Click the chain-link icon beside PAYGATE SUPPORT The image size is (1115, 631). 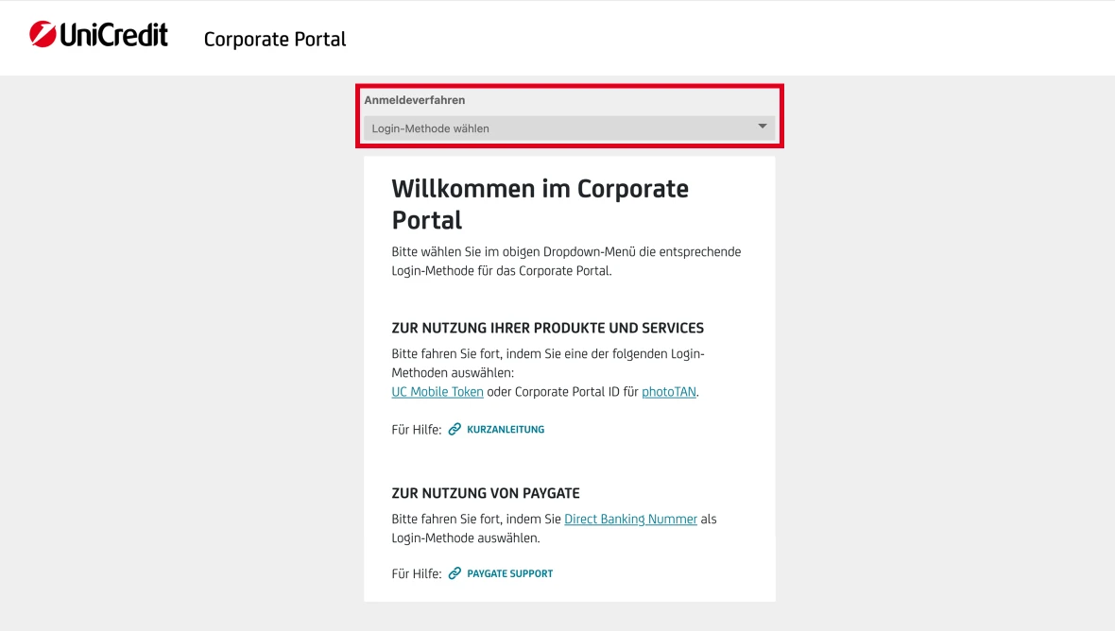(455, 572)
